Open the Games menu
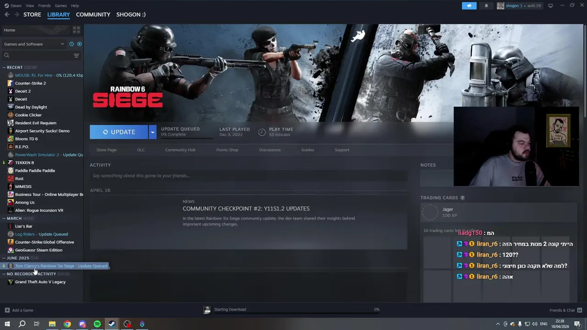The image size is (587, 330). [x=61, y=5]
